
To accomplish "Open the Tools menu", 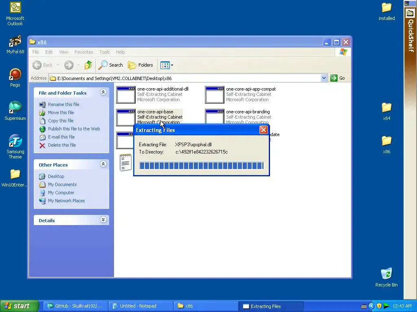I will click(105, 52).
